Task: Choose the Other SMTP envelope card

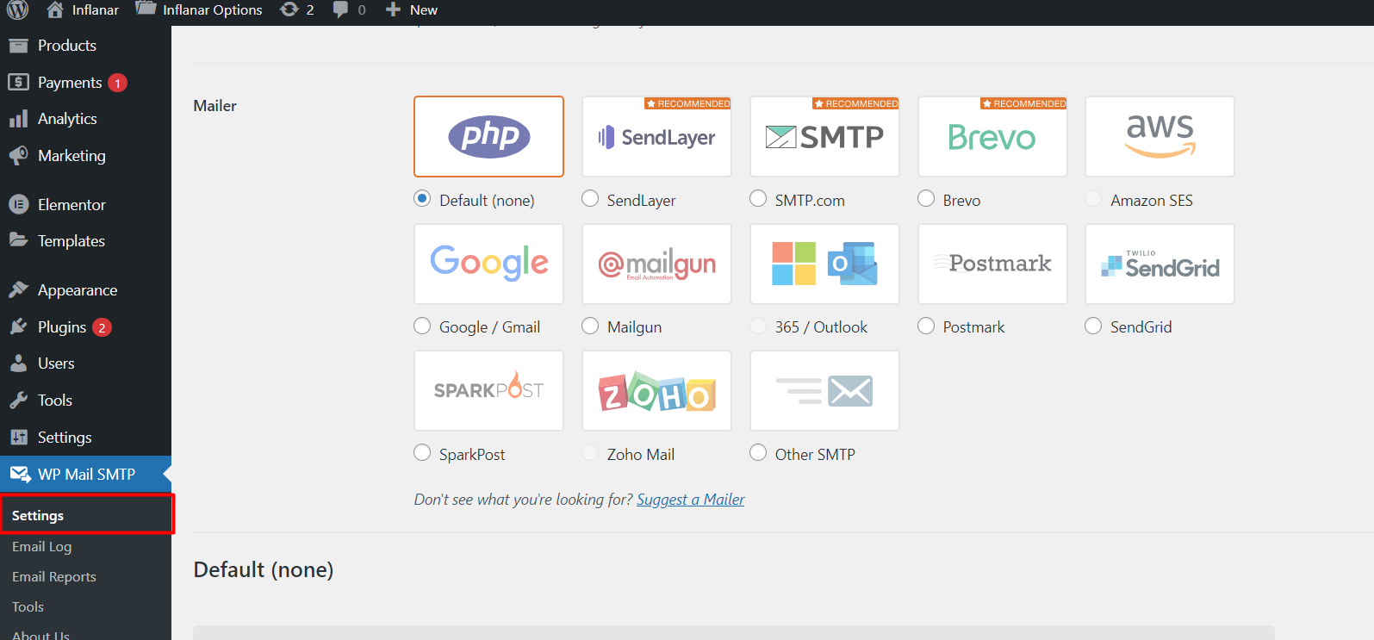Action: pyautogui.click(x=824, y=390)
